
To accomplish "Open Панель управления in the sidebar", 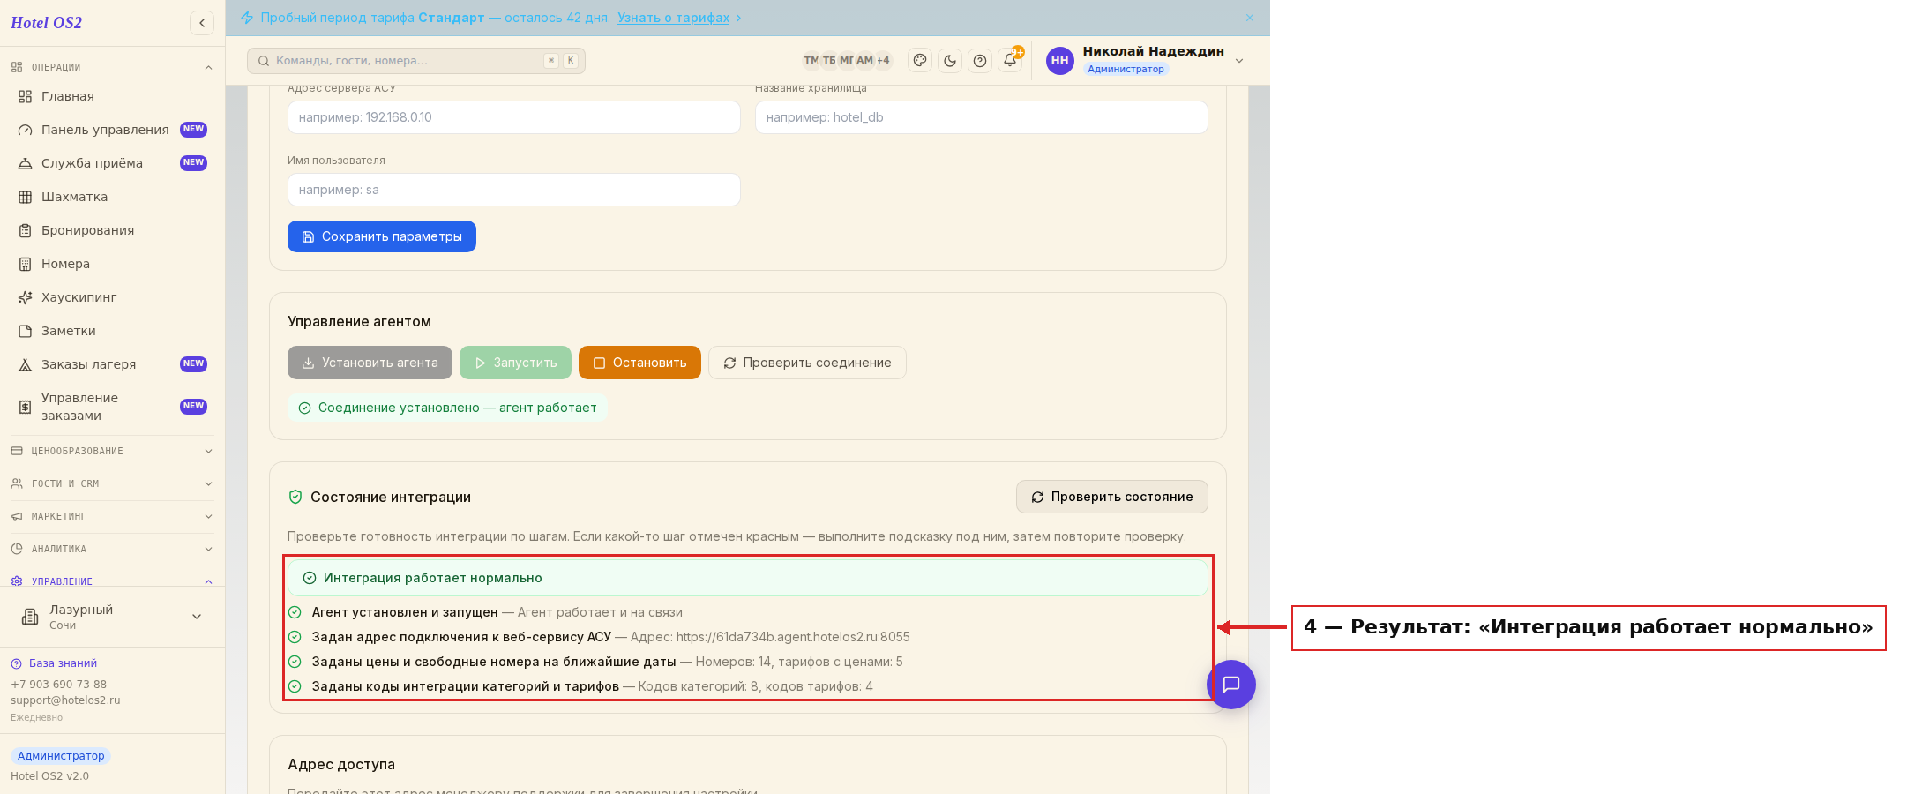I will [x=112, y=130].
